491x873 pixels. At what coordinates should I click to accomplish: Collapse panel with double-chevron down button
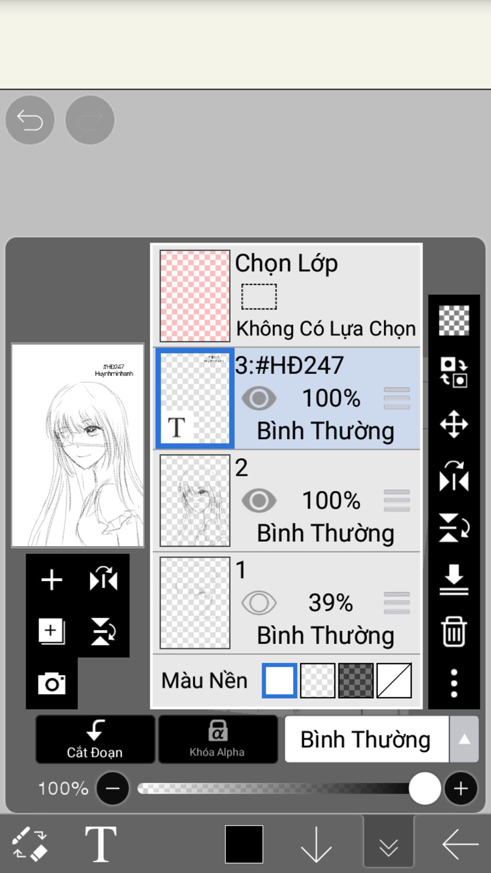tap(388, 844)
